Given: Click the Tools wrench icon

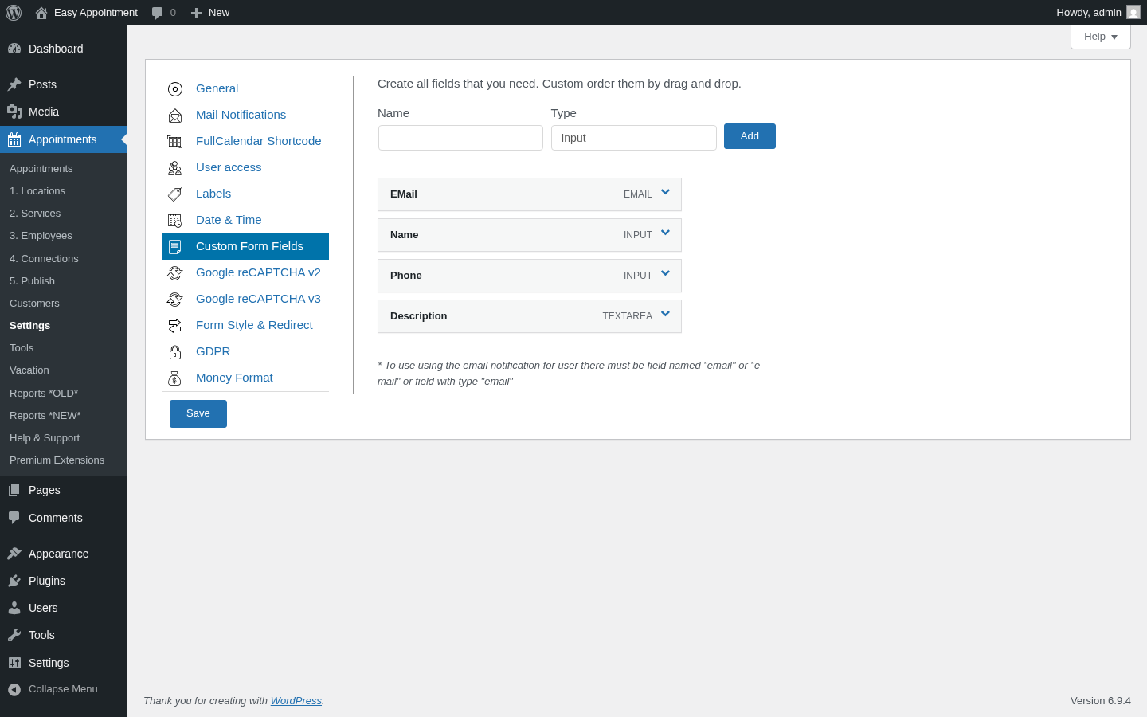Looking at the screenshot, I should coord(14,635).
